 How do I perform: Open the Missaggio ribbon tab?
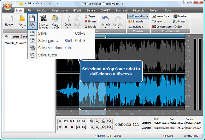pyautogui.click(x=138, y=10)
